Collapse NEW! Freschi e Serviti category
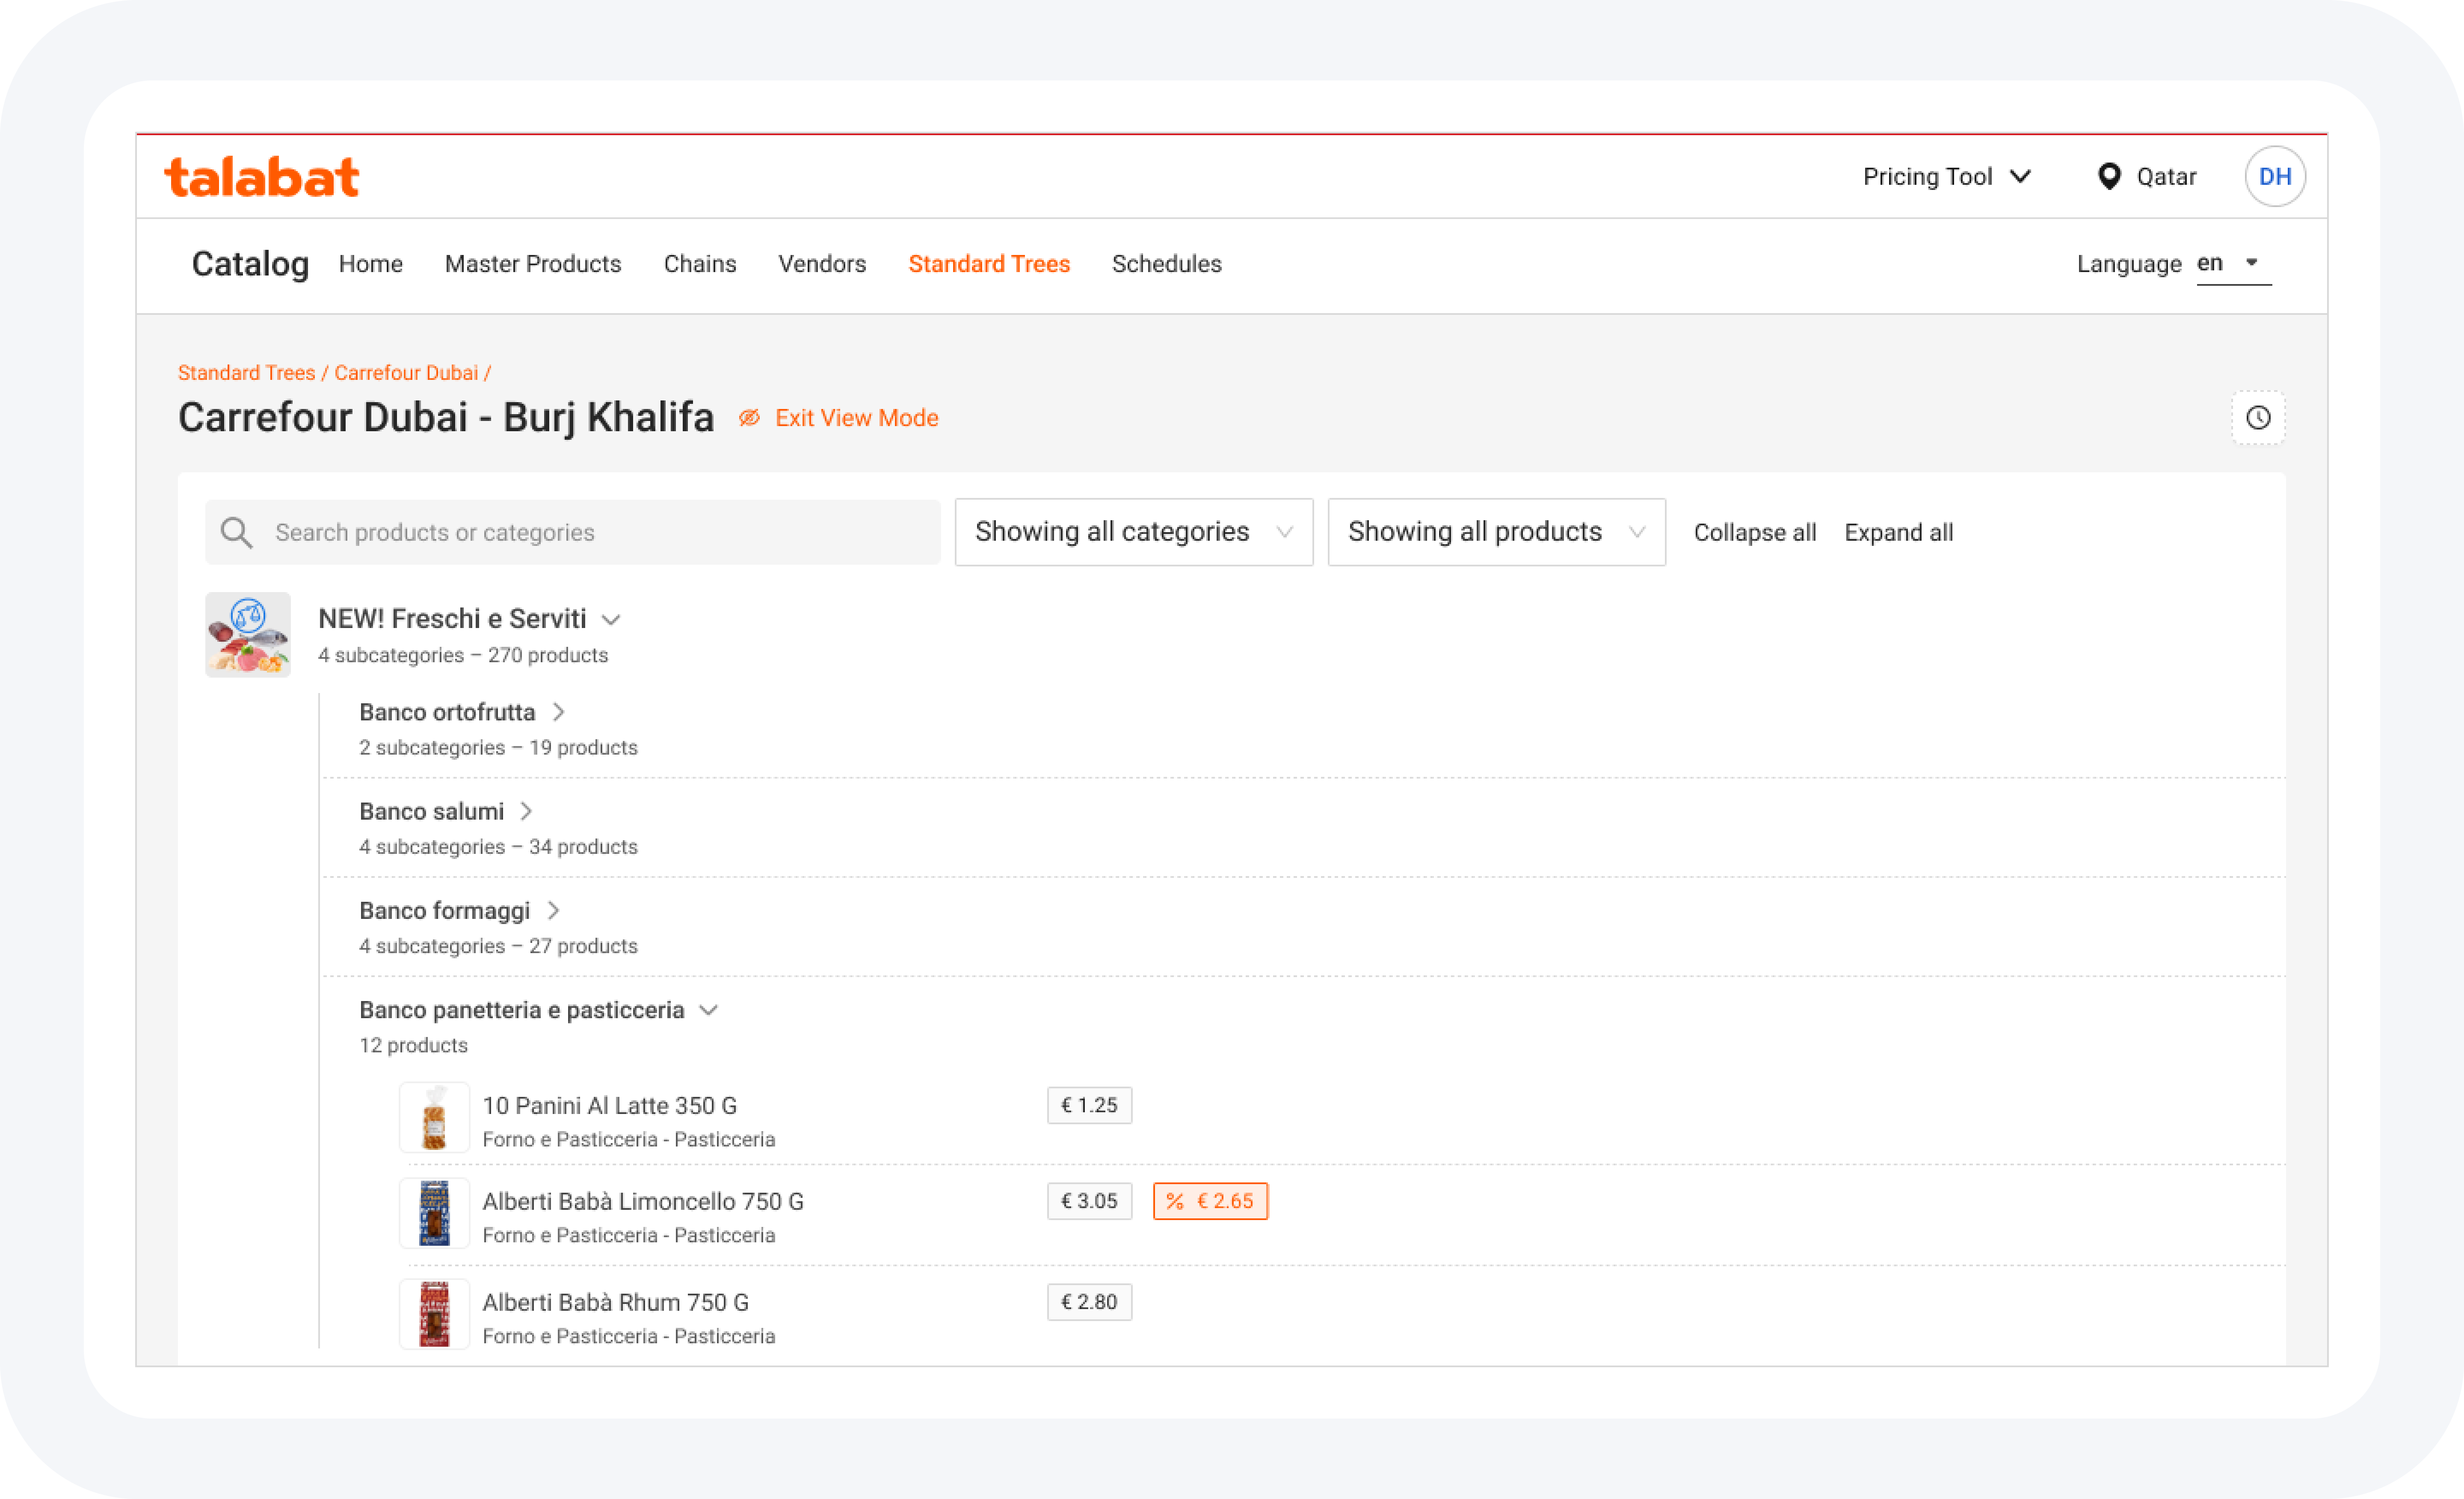The height and width of the screenshot is (1499, 2464). click(611, 620)
